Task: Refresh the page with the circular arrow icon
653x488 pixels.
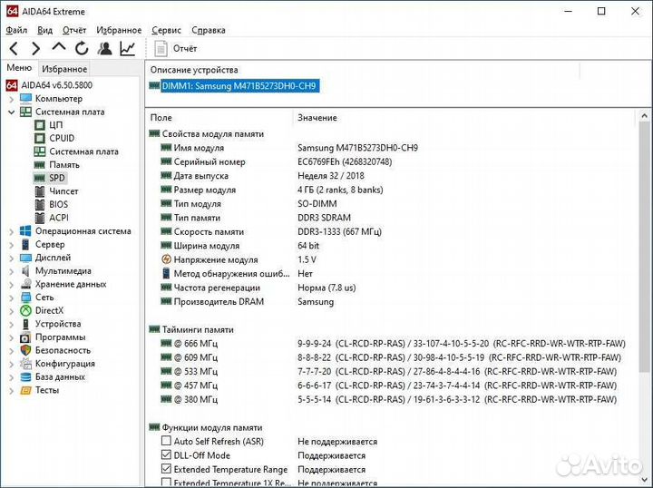Action: coord(82,49)
